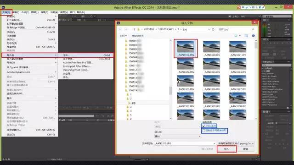The width and height of the screenshot is (294, 165).
Task: Click the refresh icon beside the path bar
Action: coord(213,29)
